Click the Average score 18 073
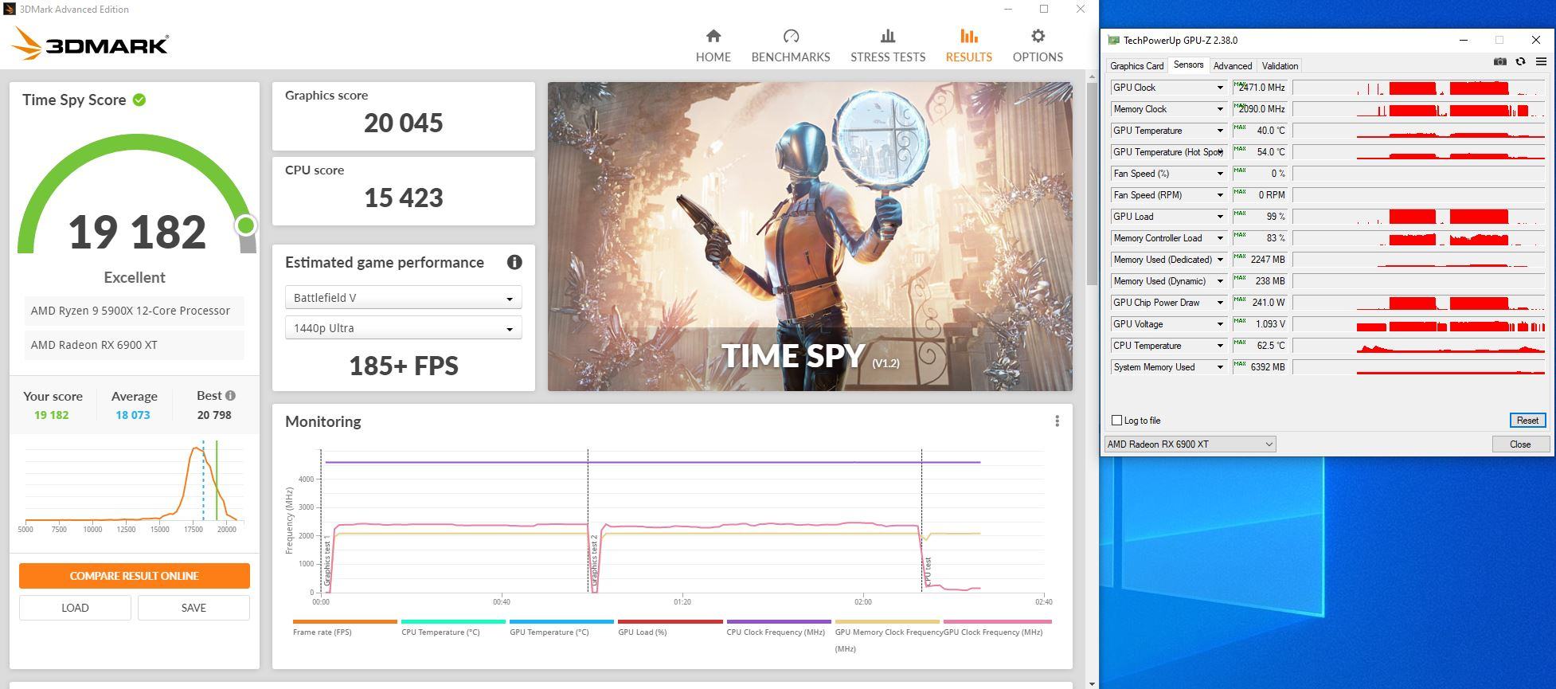The height and width of the screenshot is (689, 1556). 133,415
